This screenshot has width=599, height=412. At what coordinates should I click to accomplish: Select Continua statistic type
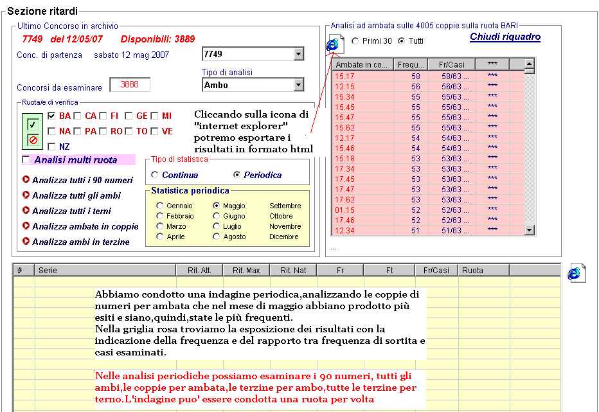[155, 175]
